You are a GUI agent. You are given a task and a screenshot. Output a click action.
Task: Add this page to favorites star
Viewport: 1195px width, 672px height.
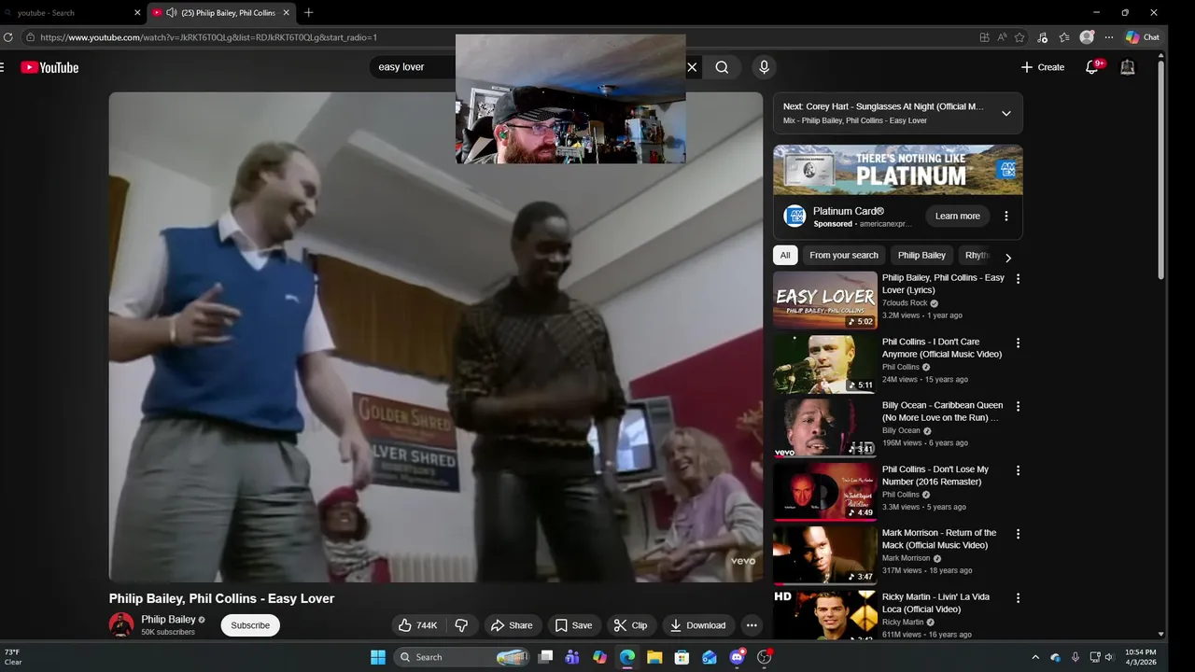pyautogui.click(x=1019, y=37)
